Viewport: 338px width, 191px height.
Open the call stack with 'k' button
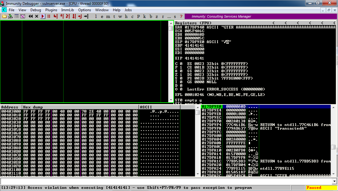[145, 16]
